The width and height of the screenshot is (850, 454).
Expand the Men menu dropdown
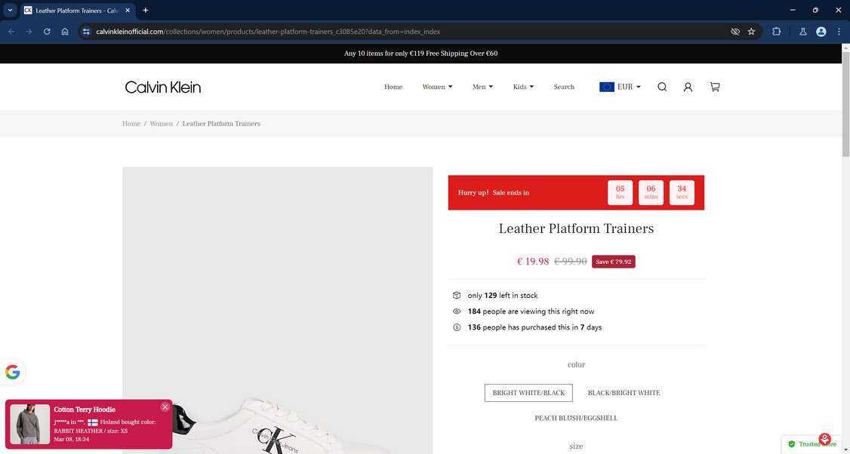pos(482,87)
